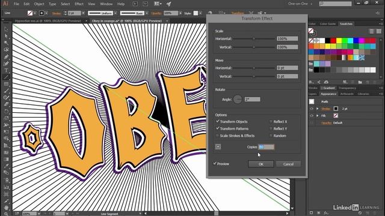Switch Swatches panel to list view
This screenshot has height=216, width=385.
click(372, 31)
